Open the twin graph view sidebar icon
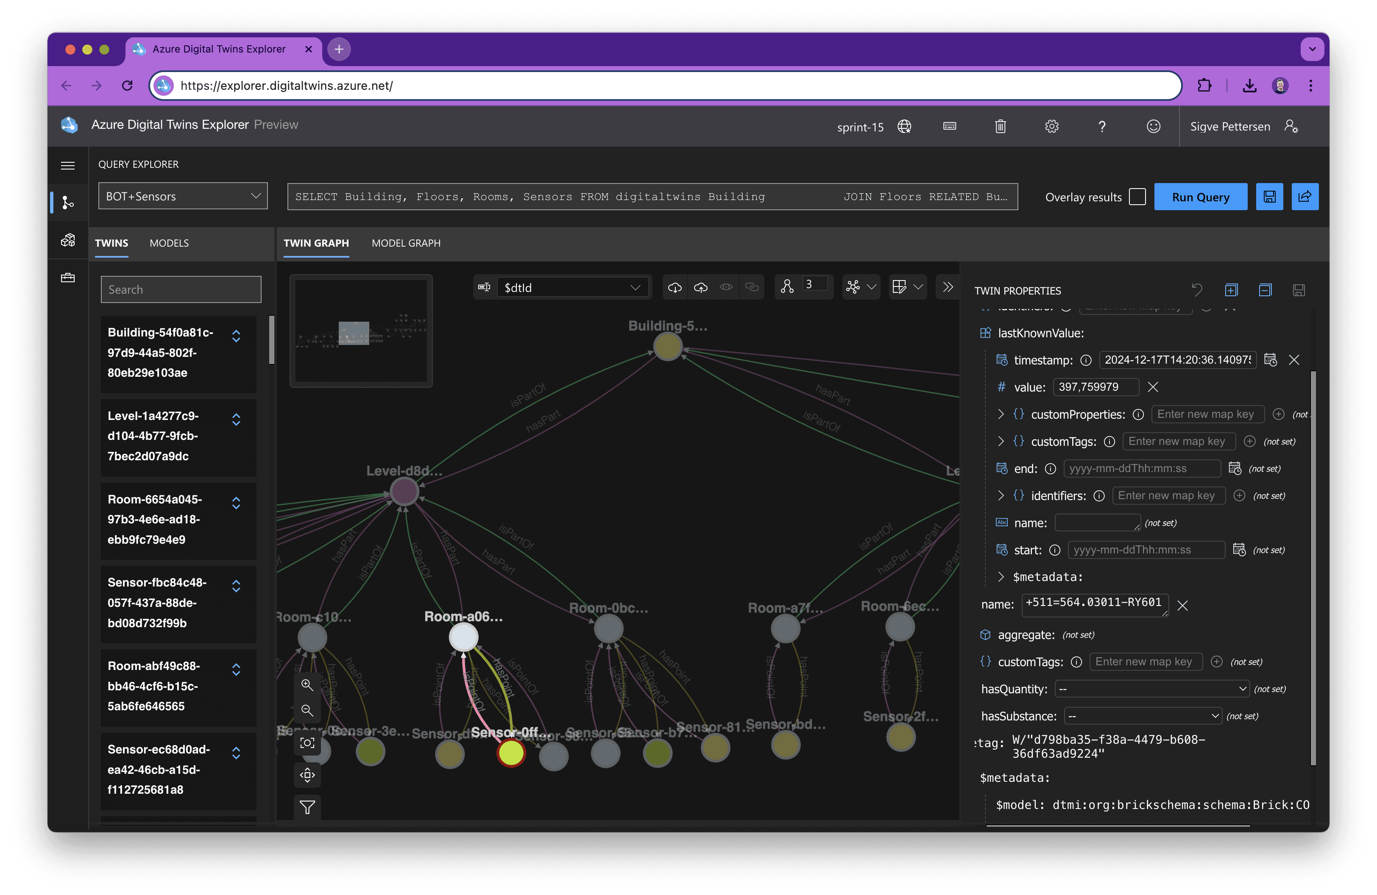 click(68, 203)
